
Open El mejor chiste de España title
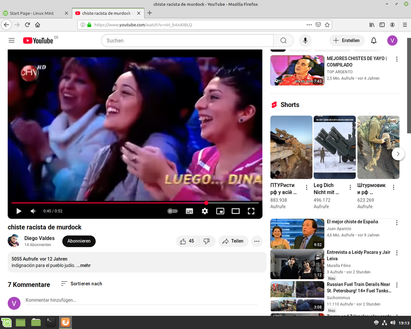(352, 222)
